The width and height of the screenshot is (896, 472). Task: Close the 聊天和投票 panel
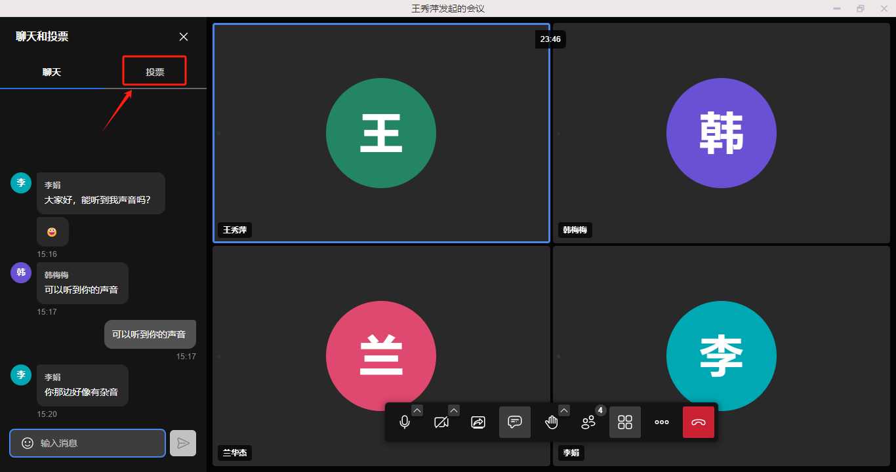[184, 37]
